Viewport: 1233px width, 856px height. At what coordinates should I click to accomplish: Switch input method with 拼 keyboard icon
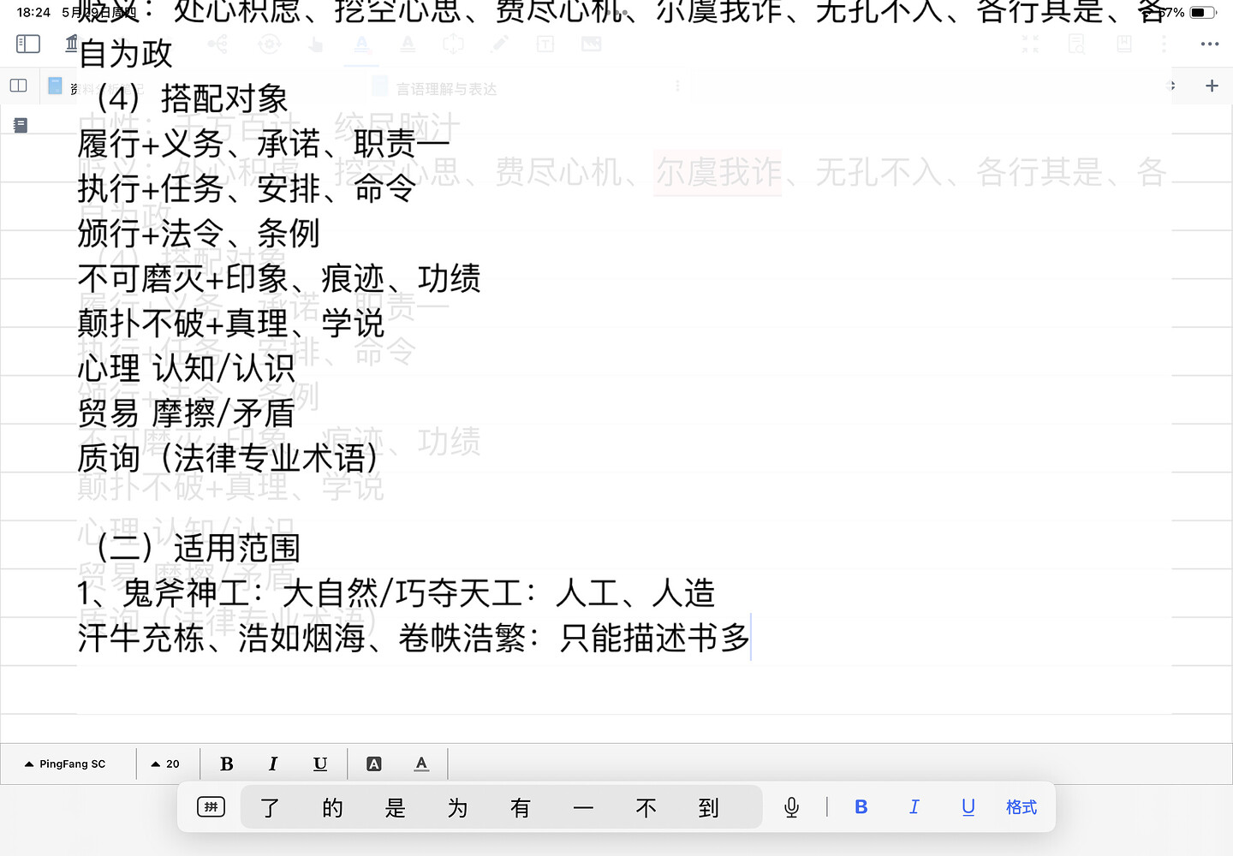pos(211,806)
